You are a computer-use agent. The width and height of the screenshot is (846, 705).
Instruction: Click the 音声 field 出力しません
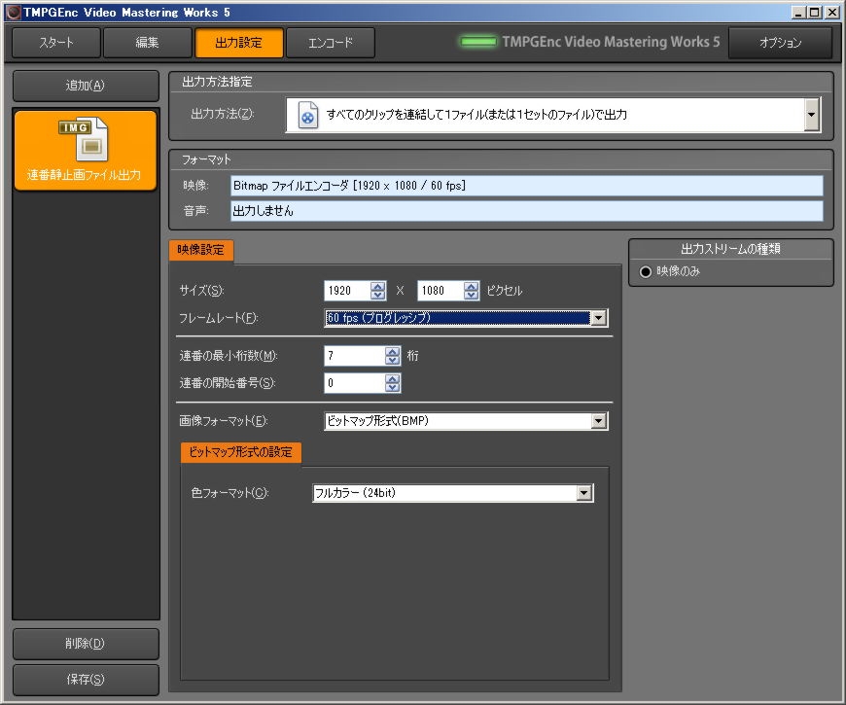pyautogui.click(x=527, y=210)
